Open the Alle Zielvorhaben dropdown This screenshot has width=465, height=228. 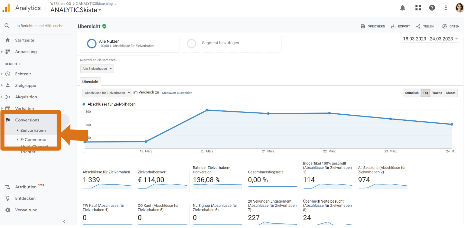tap(97, 68)
